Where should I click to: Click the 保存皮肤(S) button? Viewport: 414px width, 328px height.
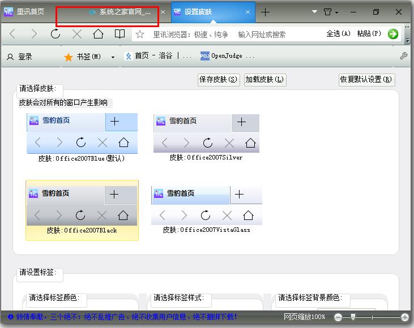[218, 80]
